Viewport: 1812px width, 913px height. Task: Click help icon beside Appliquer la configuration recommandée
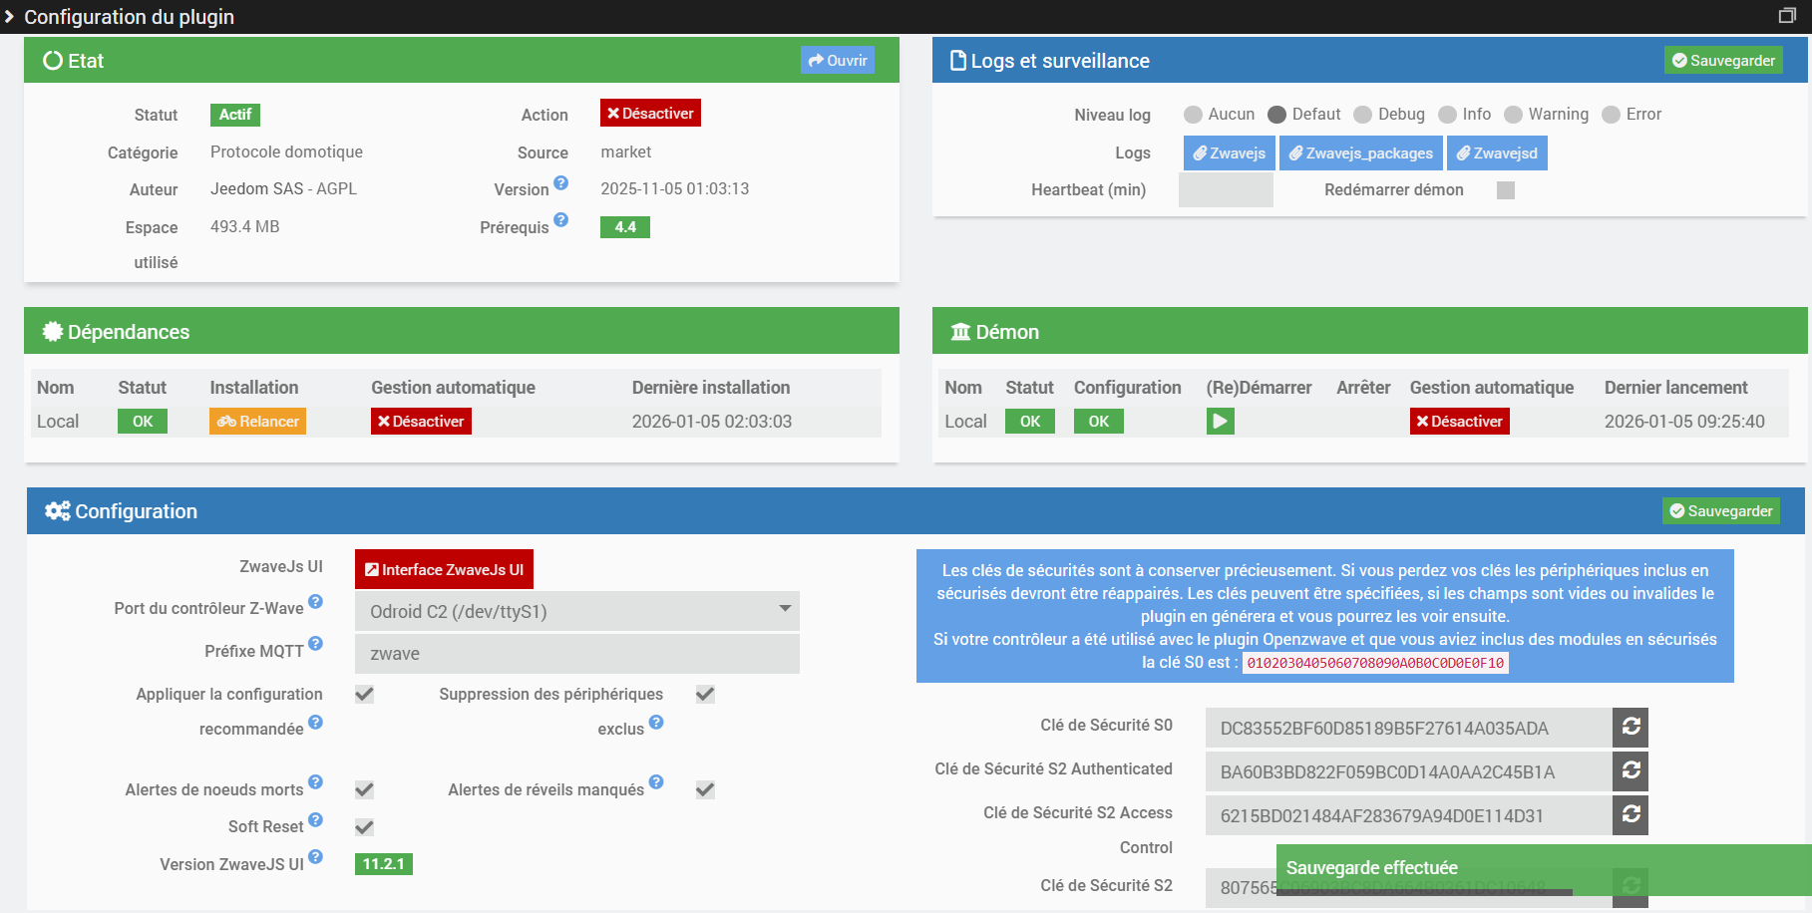(315, 722)
